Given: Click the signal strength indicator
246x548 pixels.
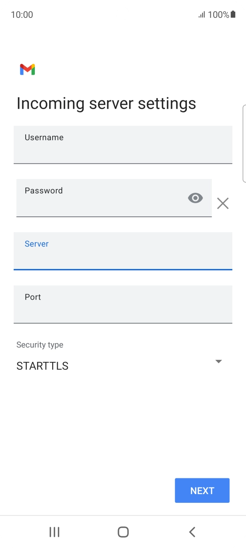Looking at the screenshot, I should coord(203,14).
